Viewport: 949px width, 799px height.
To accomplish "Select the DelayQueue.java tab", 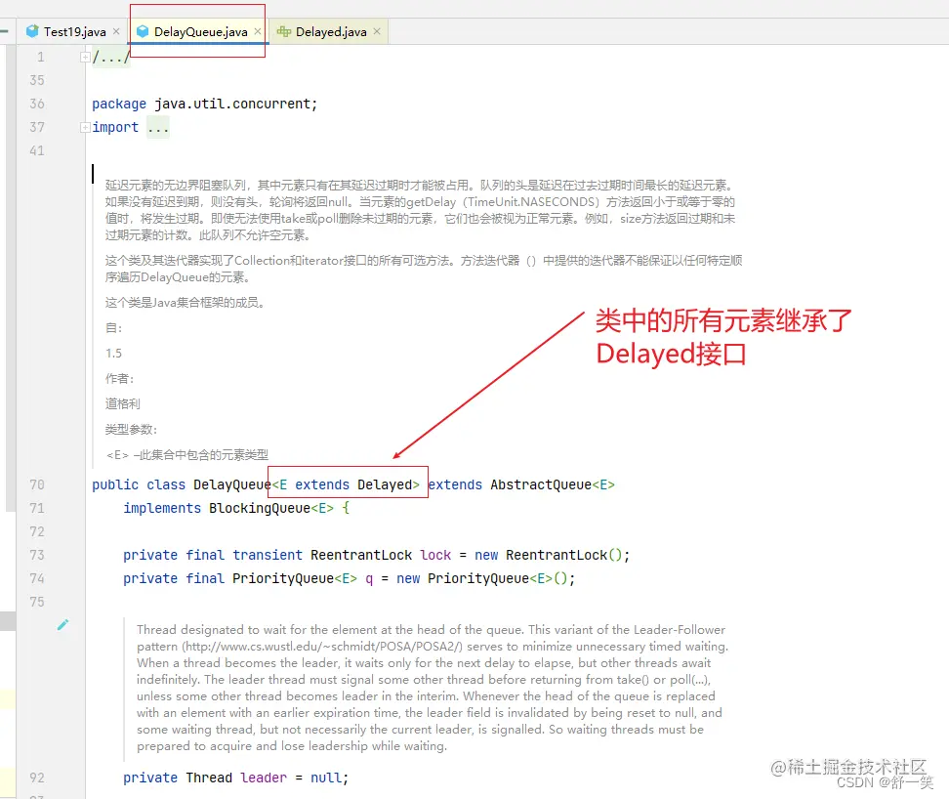I will coord(200,32).
